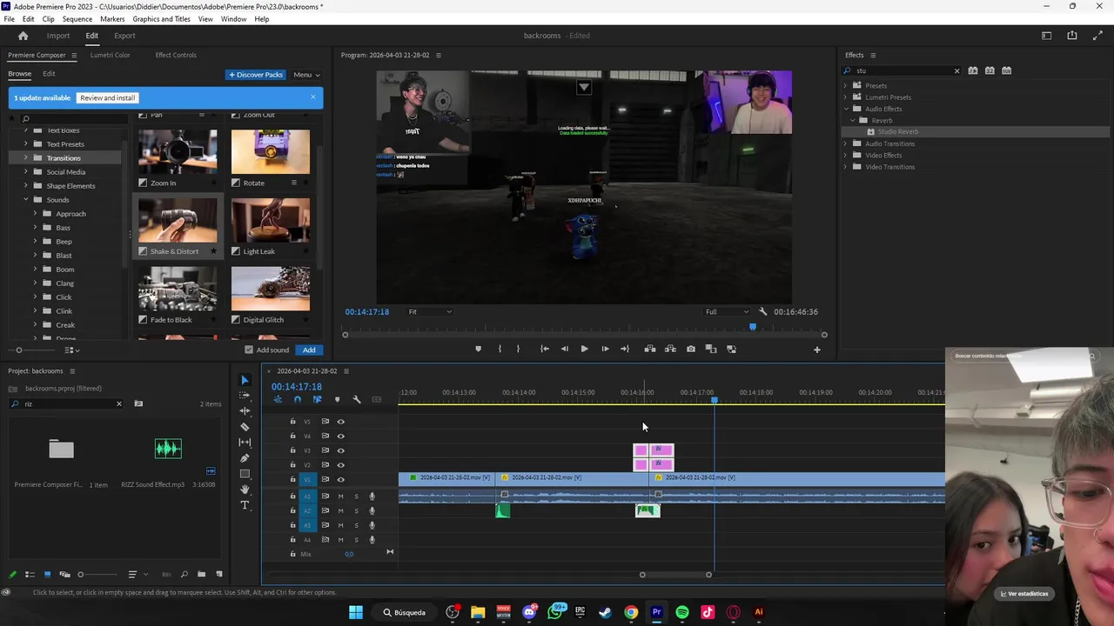Image resolution: width=1114 pixels, height=626 pixels.
Task: Click Review and install update button
Action: pyautogui.click(x=108, y=98)
